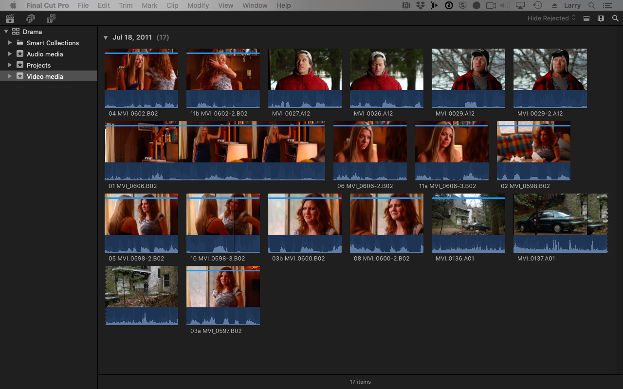
Task: Open the Time Machine menu bar icon
Action: click(x=537, y=5)
